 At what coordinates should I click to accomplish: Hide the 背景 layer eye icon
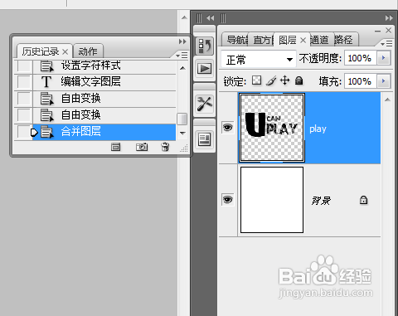point(228,199)
